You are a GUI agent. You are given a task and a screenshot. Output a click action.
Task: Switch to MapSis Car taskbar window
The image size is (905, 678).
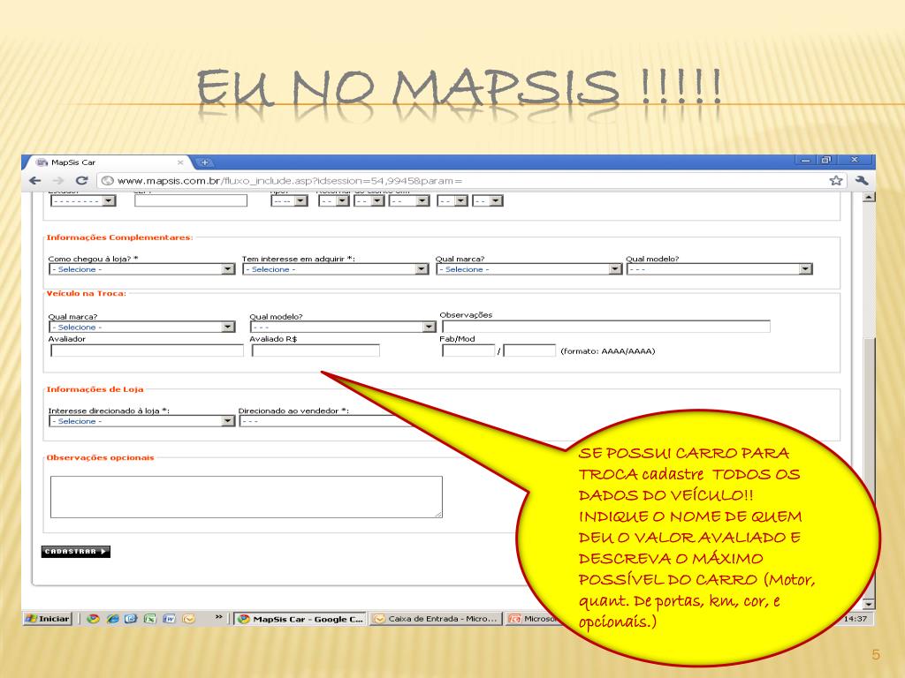coord(300,619)
